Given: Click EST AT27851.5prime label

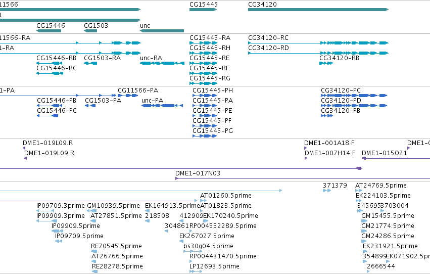Looking at the screenshot, I should (x=116, y=216).
